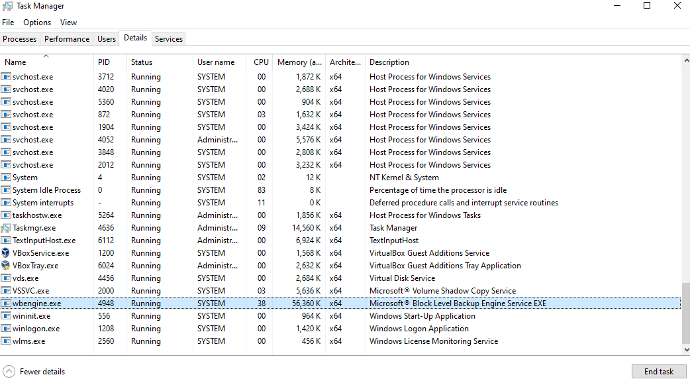Select the 'System Idle Process' name text

(x=46, y=190)
